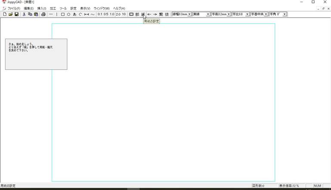Open paper settings with 紙 icon
This screenshot has height=190, width=331.
pyautogui.click(x=143, y=14)
